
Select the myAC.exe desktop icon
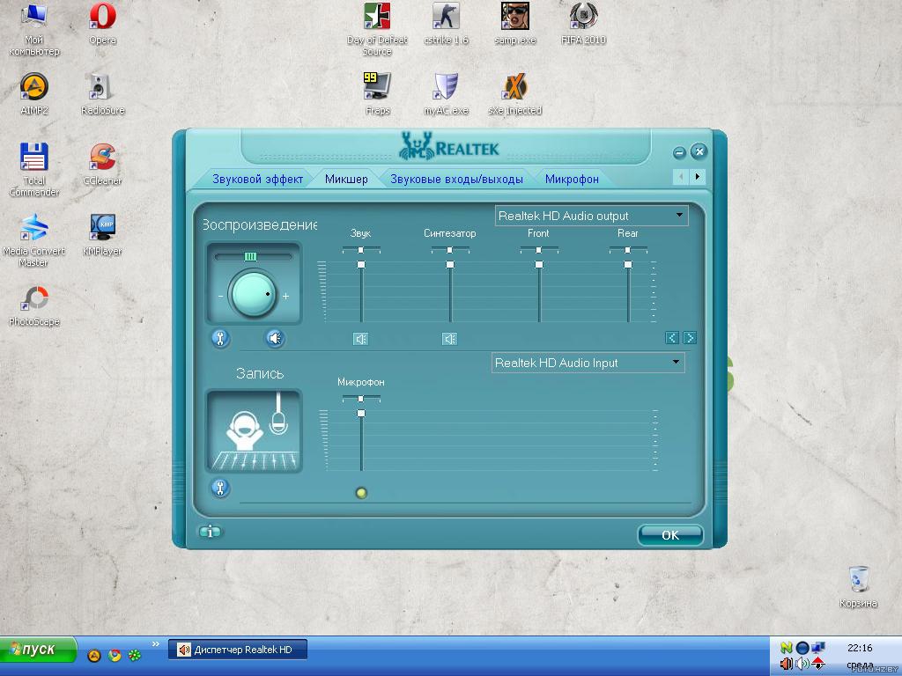coord(446,93)
